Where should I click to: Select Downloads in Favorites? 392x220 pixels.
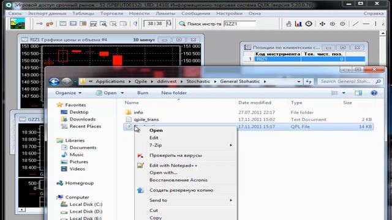(x=83, y=119)
